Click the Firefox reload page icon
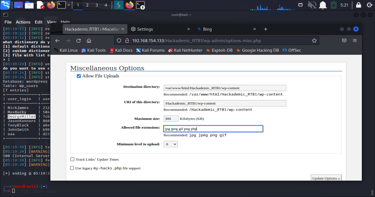 pyautogui.click(x=78, y=41)
